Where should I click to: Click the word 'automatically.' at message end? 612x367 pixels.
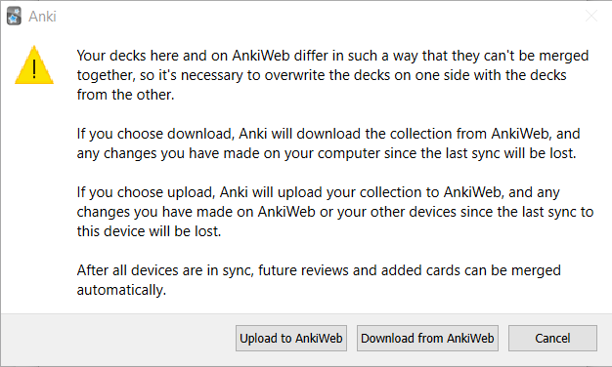(x=121, y=290)
